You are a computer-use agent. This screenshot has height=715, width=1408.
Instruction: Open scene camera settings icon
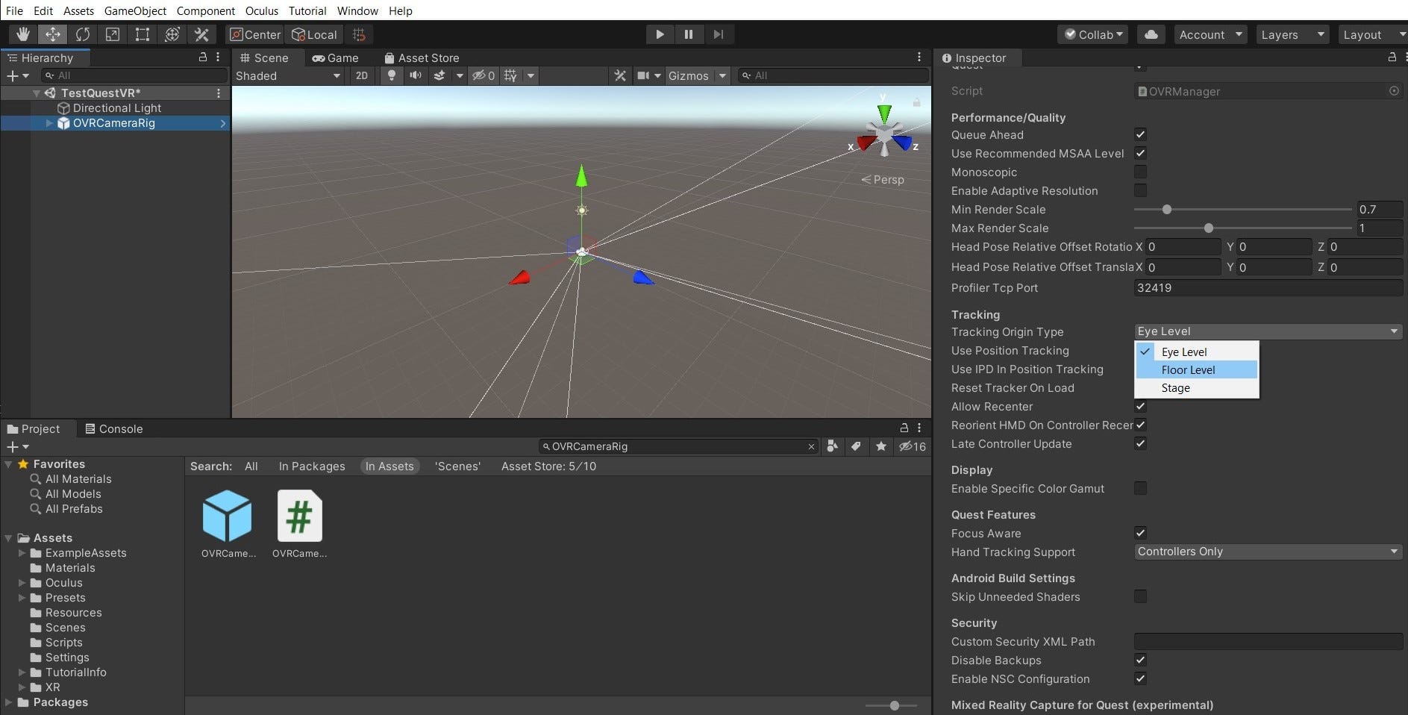(643, 75)
